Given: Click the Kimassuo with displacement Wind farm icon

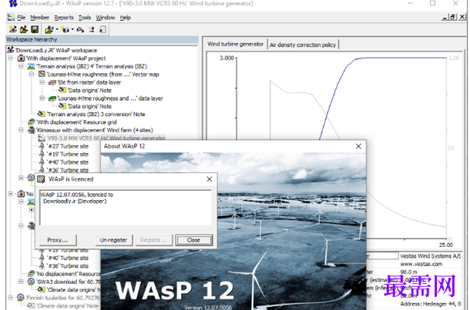Looking at the screenshot, I should pyautogui.click(x=31, y=130).
